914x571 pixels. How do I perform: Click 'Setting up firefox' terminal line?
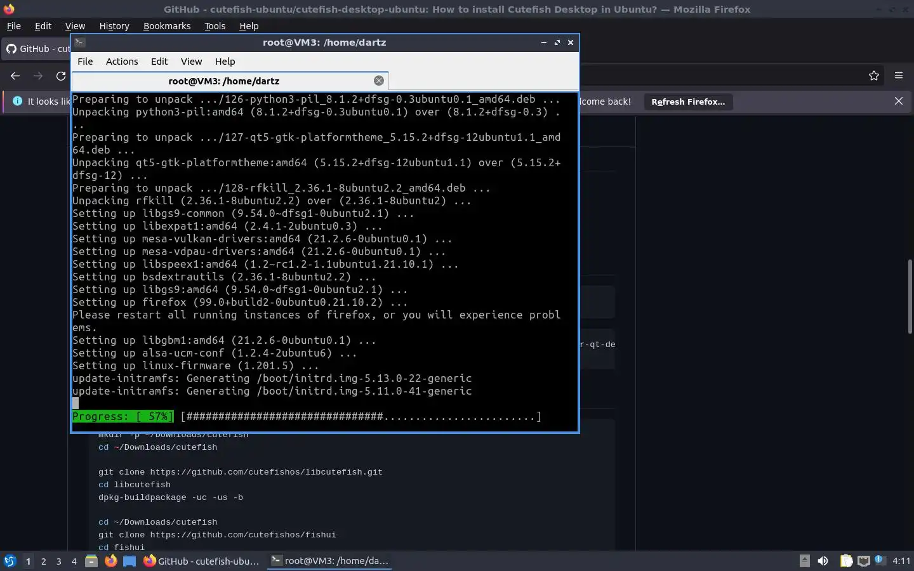[x=240, y=303]
